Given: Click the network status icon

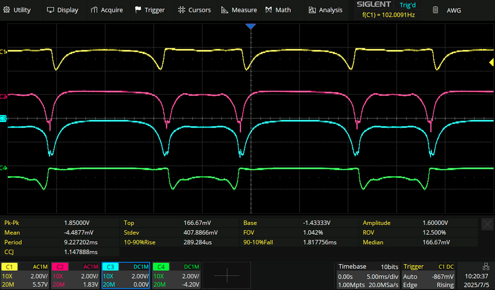Looking at the screenshot, I should [x=486, y=266].
